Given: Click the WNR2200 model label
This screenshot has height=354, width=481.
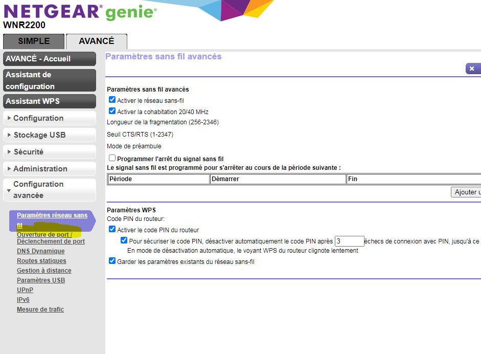Looking at the screenshot, I should (x=24, y=25).
